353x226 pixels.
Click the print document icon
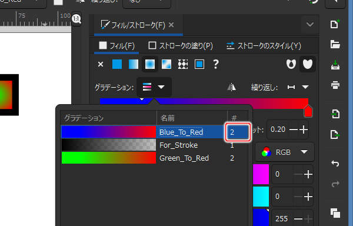click(335, 85)
